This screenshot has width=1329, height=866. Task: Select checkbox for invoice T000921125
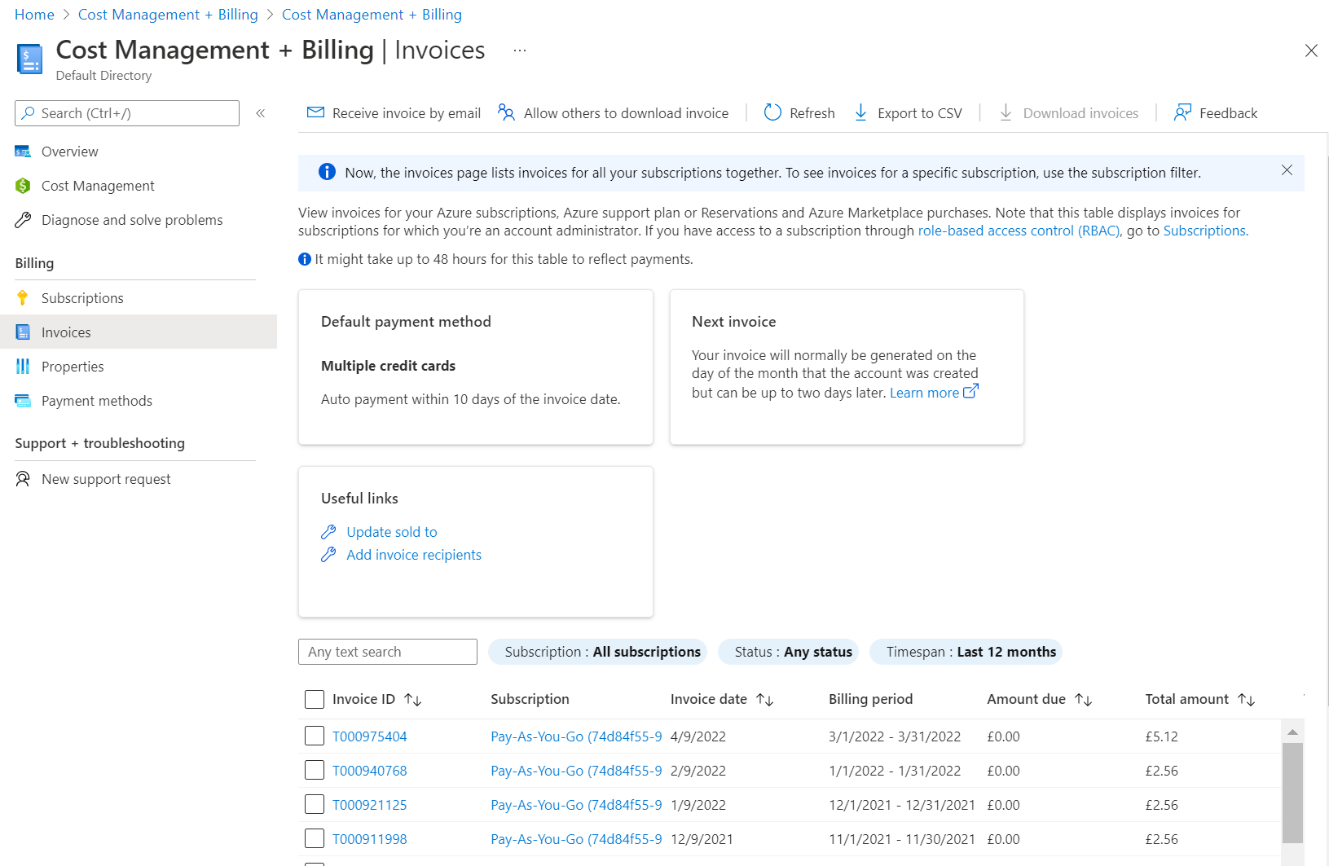click(315, 805)
